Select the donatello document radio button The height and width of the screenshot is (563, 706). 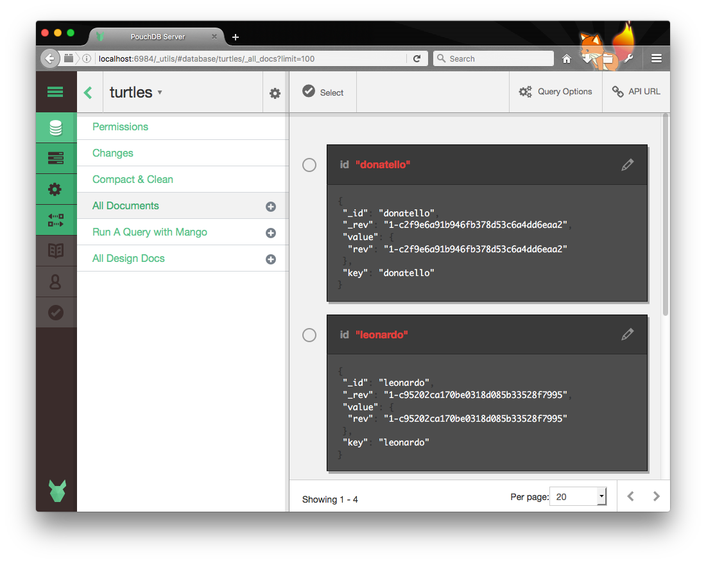coord(309,165)
